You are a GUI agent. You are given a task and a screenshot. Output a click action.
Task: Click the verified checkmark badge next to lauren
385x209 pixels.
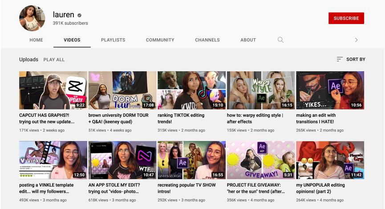(x=79, y=15)
